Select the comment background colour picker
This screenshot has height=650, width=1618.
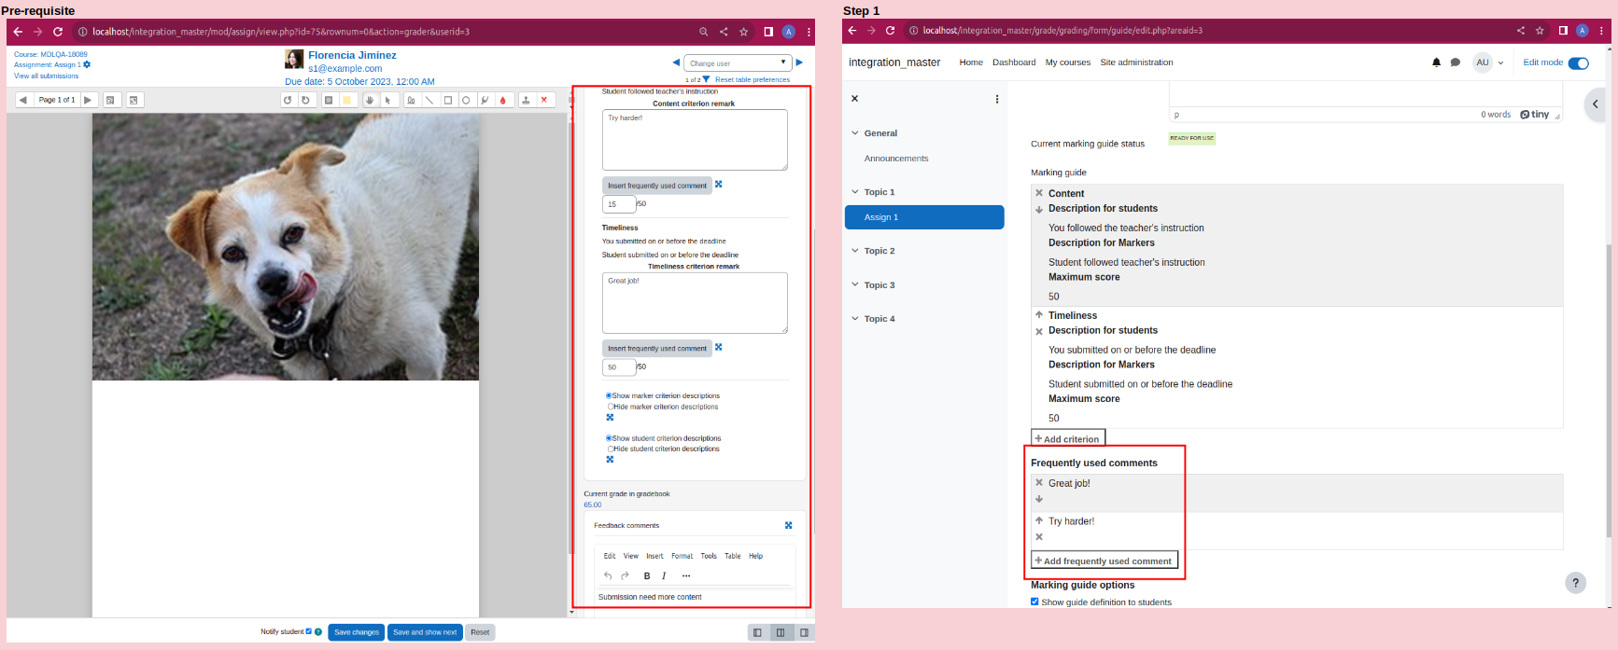(x=347, y=100)
